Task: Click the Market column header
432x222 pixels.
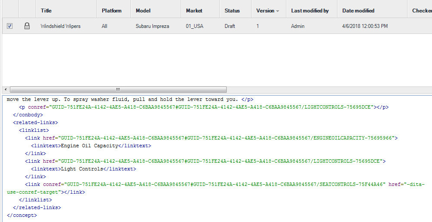Action: (194, 11)
